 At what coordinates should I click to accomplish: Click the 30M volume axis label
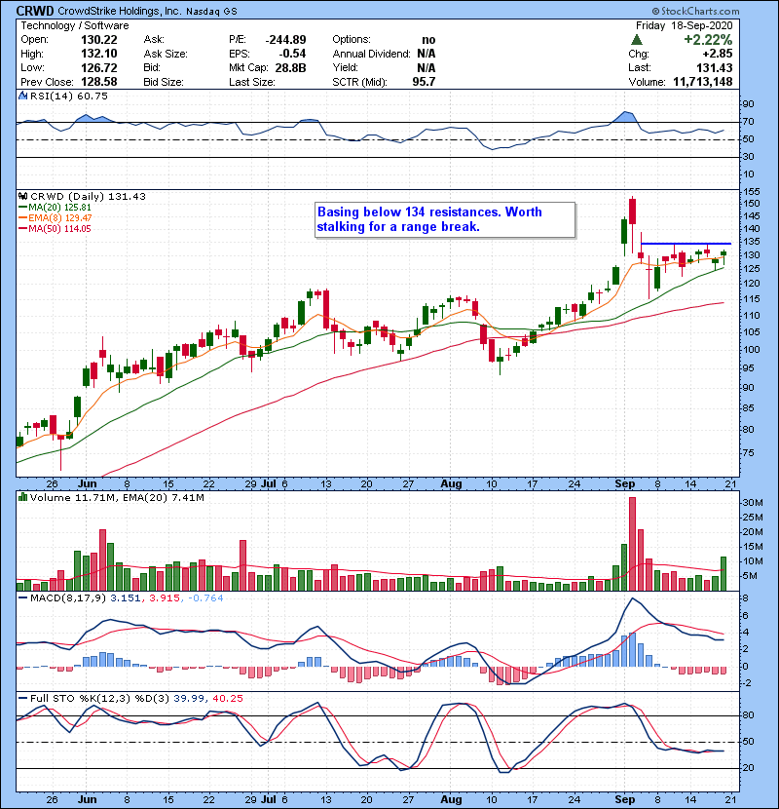click(752, 503)
